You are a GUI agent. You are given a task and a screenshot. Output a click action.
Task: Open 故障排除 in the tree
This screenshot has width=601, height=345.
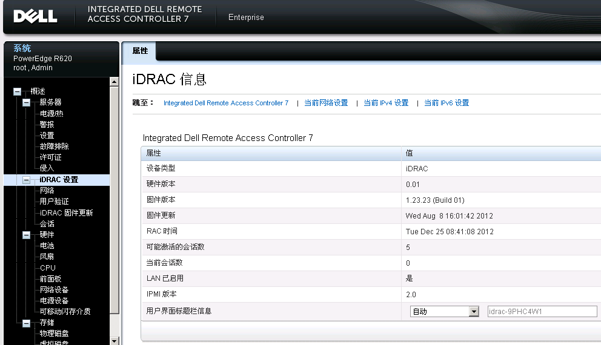pos(55,146)
